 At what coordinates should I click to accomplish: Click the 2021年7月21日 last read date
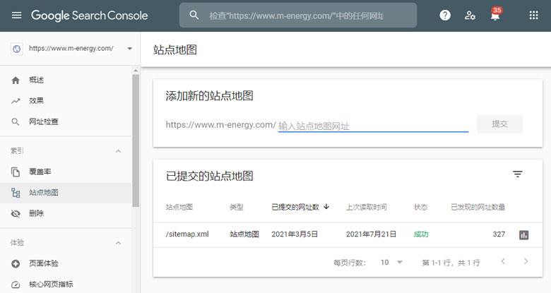pos(371,234)
